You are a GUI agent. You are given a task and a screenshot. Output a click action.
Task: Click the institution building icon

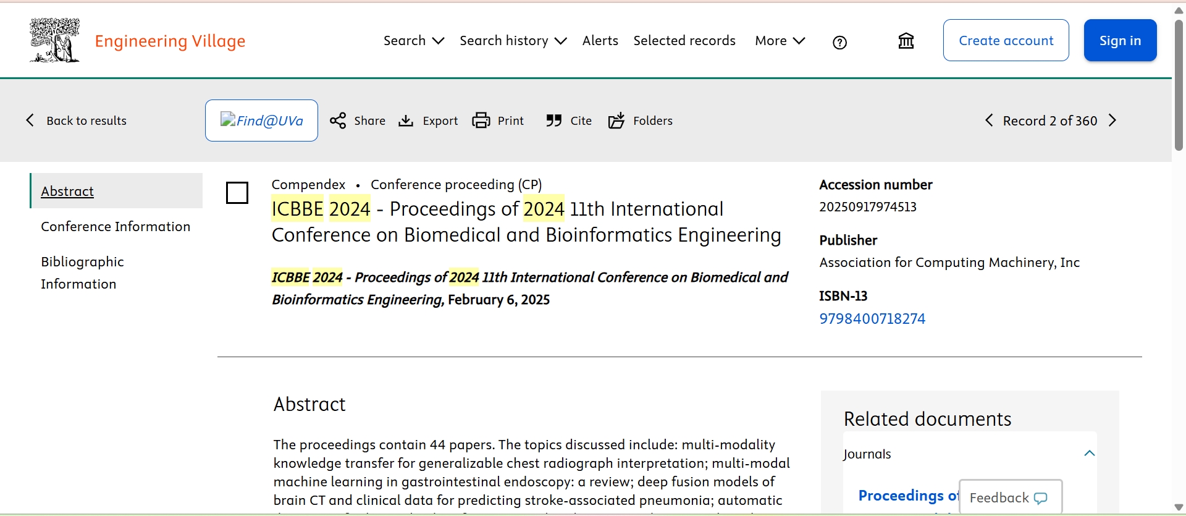[906, 41]
